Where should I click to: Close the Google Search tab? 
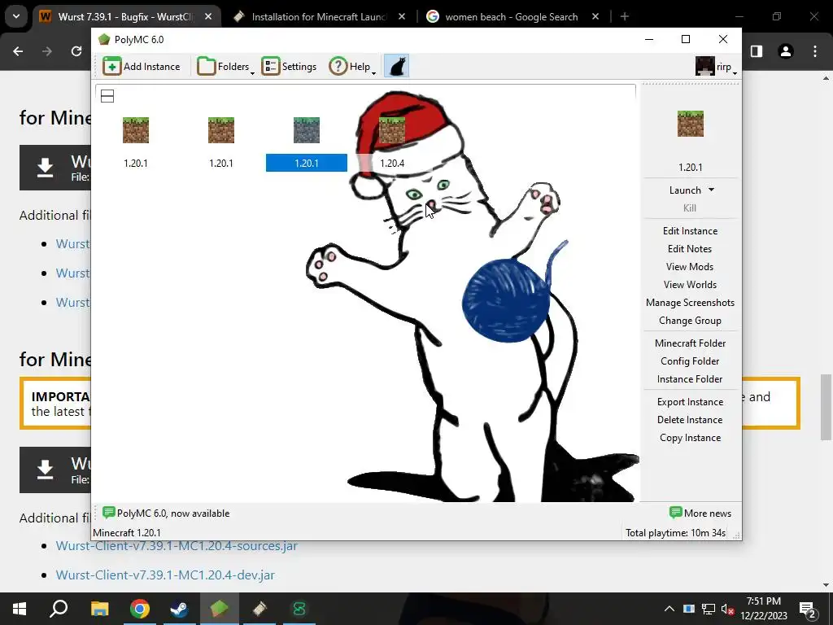click(x=595, y=16)
